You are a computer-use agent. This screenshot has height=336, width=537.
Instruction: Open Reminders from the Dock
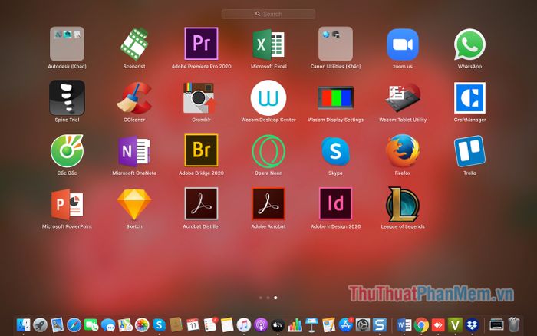click(210, 324)
